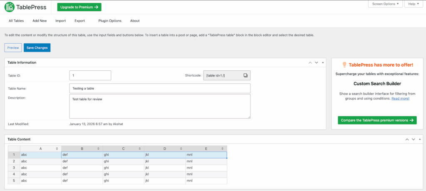Screen dimensions: 426x191
Task: Click cell "abc" in row 1
Action: [x=41, y=155]
